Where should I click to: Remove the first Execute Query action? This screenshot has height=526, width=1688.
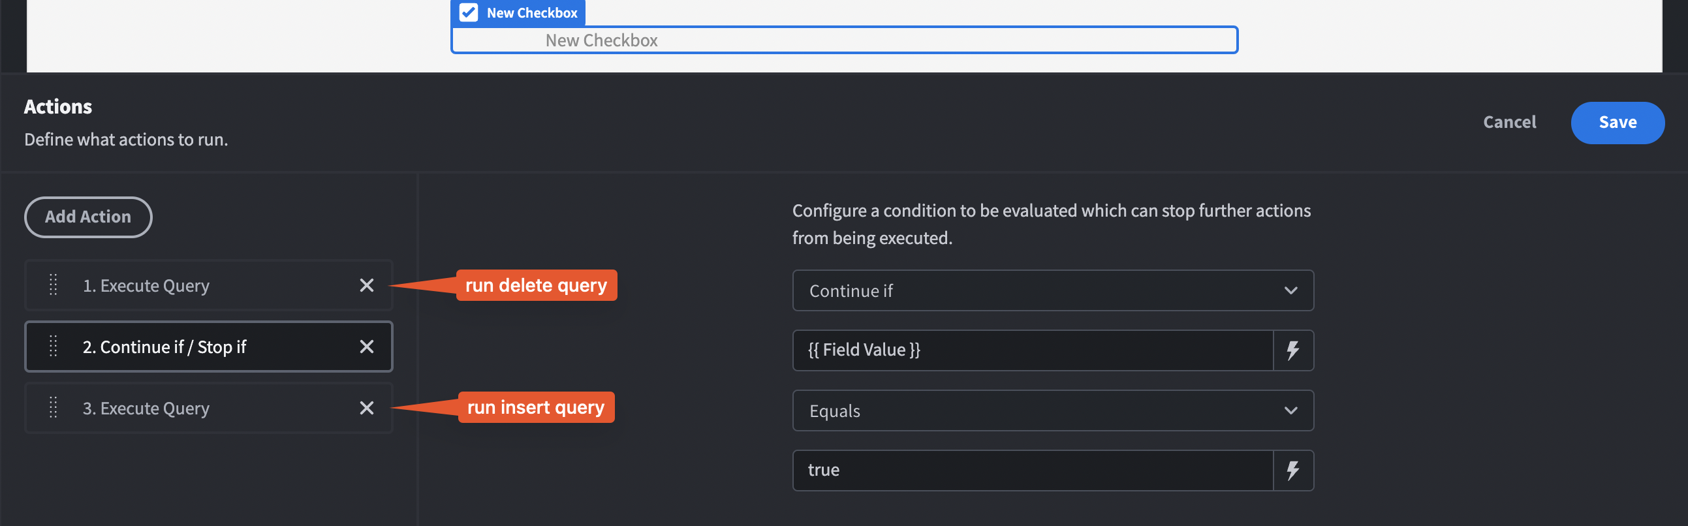point(366,285)
